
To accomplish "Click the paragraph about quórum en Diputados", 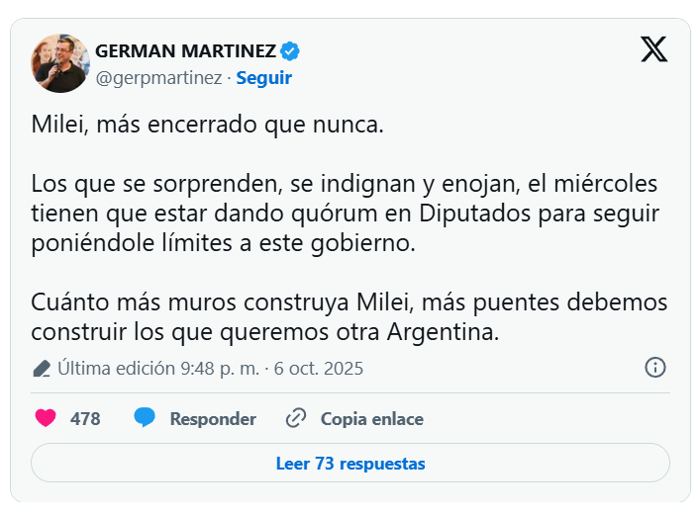I will coord(345,214).
